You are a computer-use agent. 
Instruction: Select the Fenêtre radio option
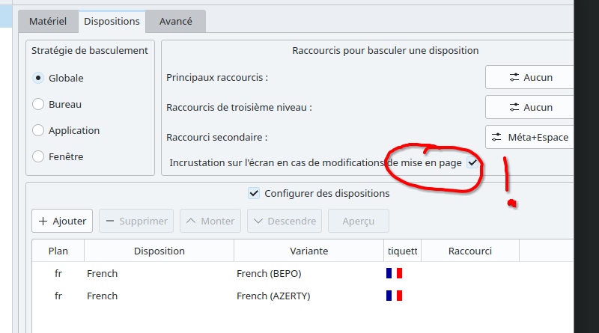point(39,156)
